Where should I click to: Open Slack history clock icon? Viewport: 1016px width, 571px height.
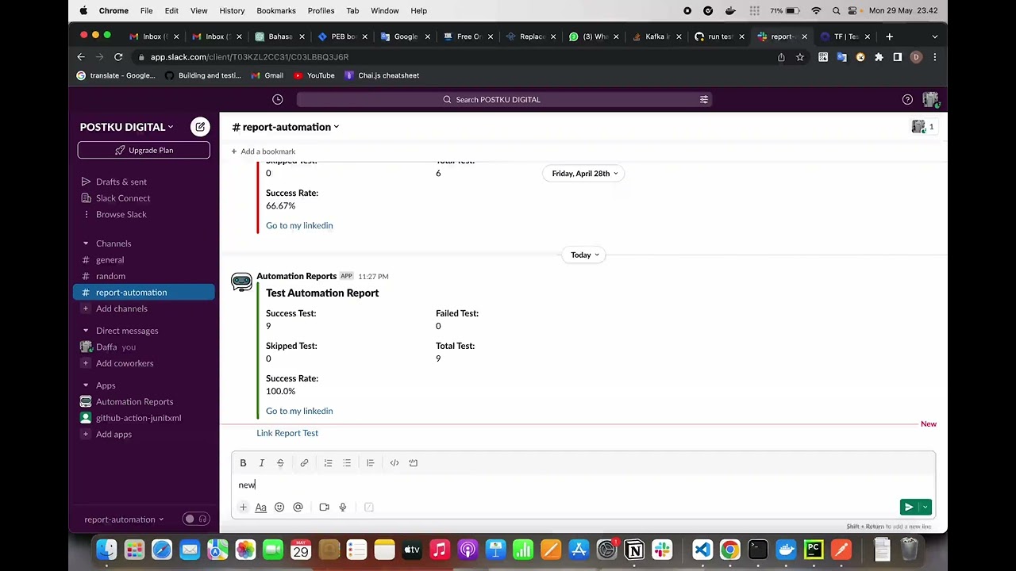[x=277, y=100]
